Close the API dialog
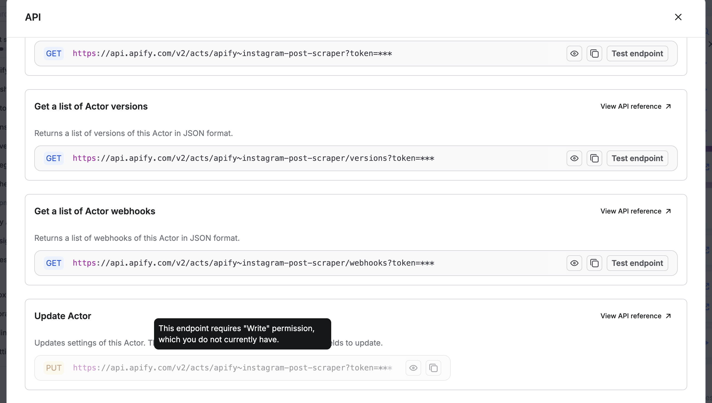Screen dimensions: 712x403 (x=678, y=17)
